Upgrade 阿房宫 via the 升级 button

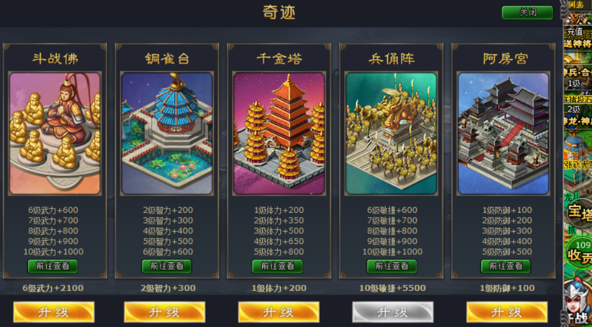click(x=507, y=312)
